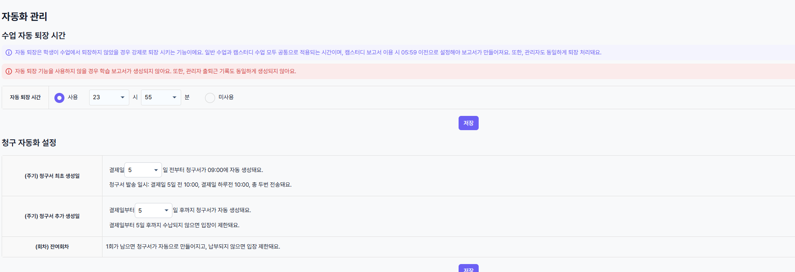
Task: Click the 자동 퇴장 시간 row label
Action: point(25,98)
